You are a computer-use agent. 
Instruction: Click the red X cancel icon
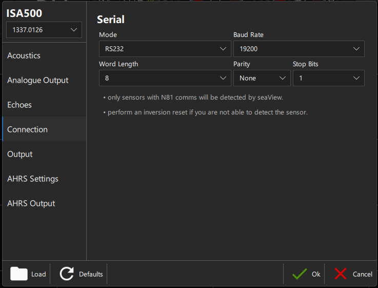pyautogui.click(x=341, y=274)
